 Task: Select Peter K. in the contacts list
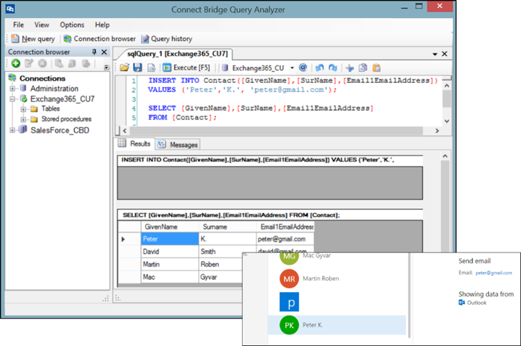tap(336, 325)
